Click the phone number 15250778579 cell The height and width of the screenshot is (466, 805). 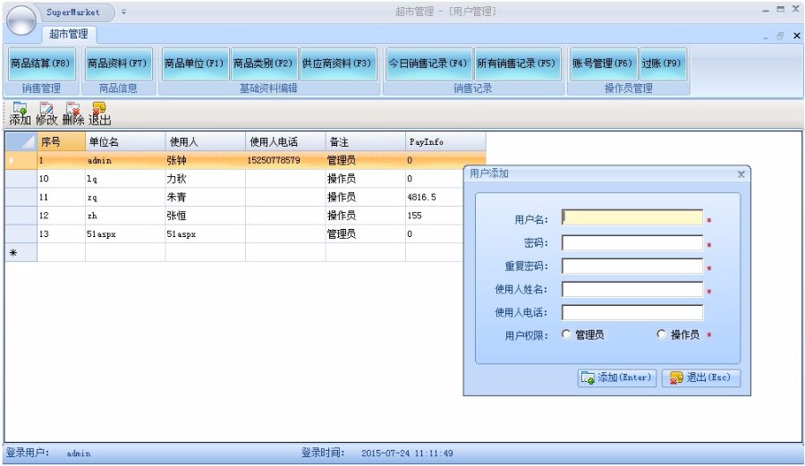click(x=285, y=160)
